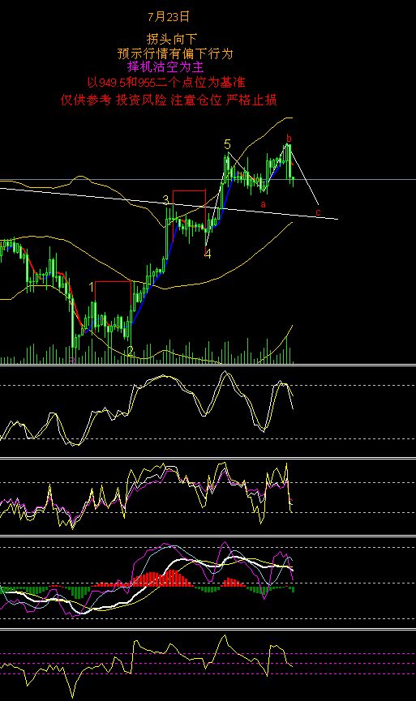Select wave label 2 near chart bottom

tap(130, 351)
